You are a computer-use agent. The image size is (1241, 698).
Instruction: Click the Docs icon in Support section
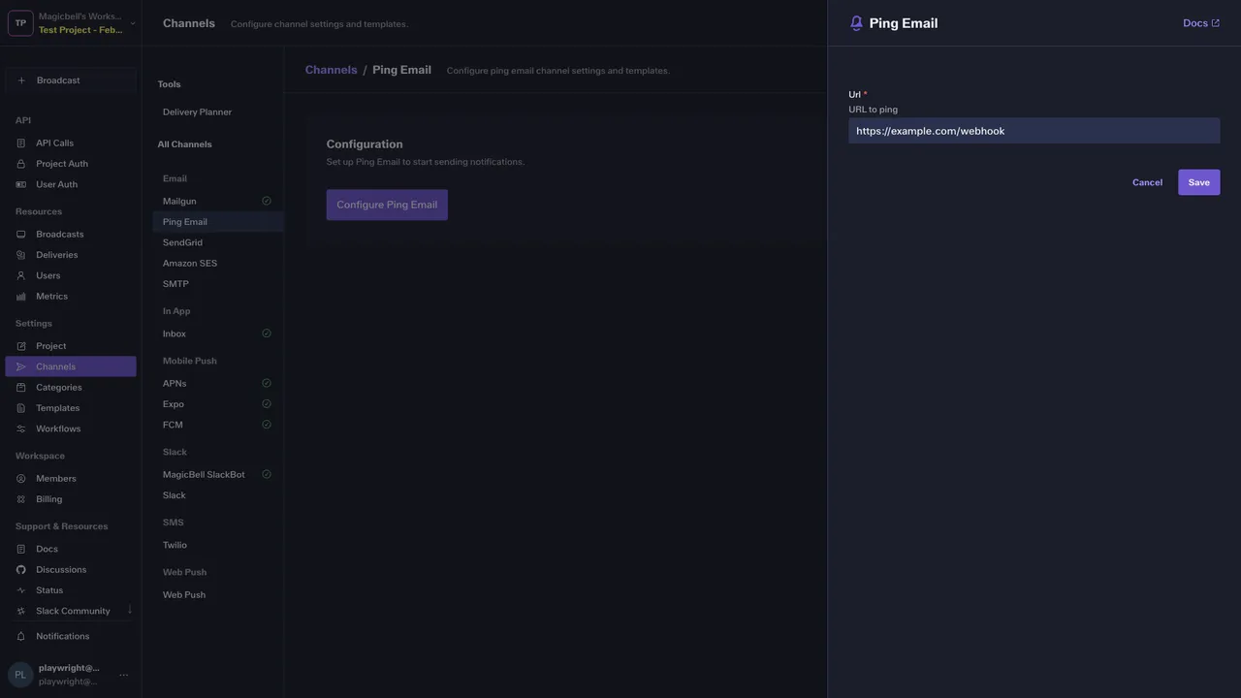pos(21,549)
